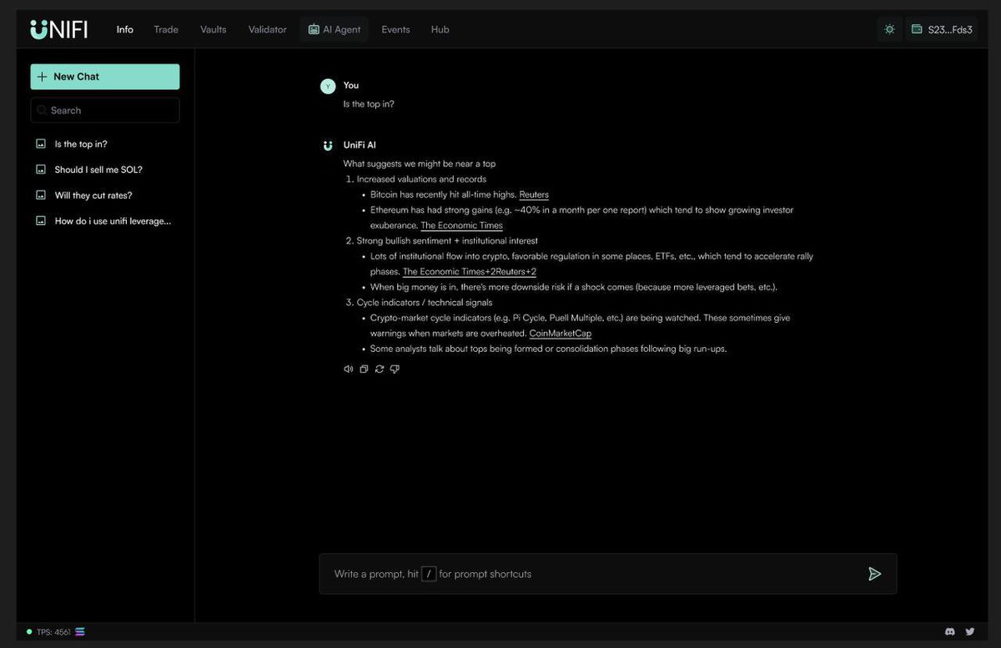
Task: Open the CoinMarketCap source link
Action: (x=561, y=334)
